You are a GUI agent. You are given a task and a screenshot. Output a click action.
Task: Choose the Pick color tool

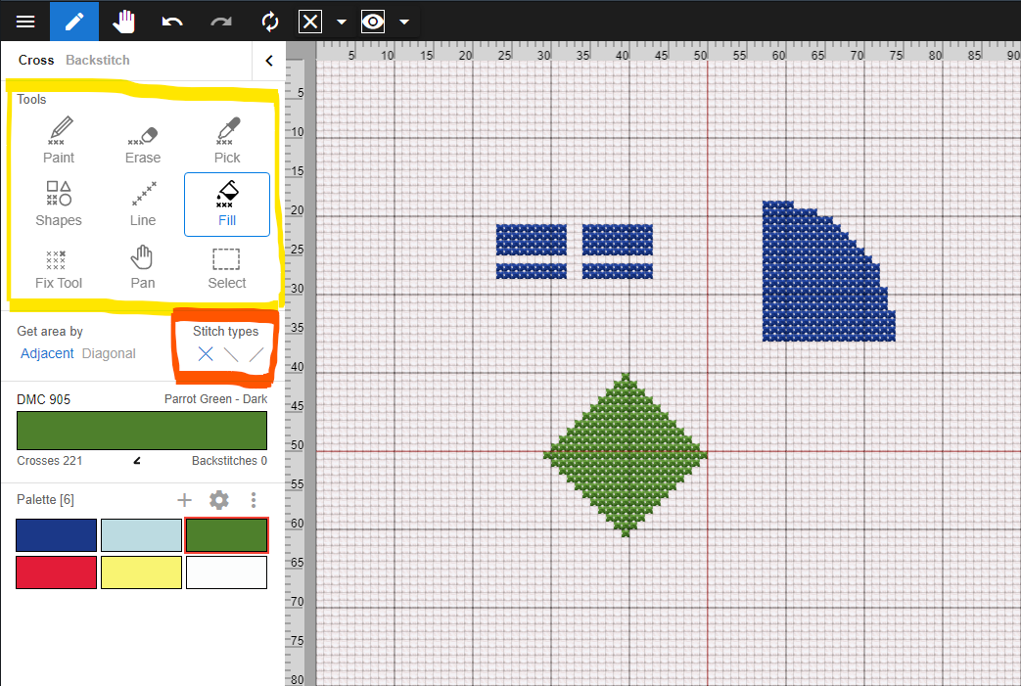coord(227,141)
